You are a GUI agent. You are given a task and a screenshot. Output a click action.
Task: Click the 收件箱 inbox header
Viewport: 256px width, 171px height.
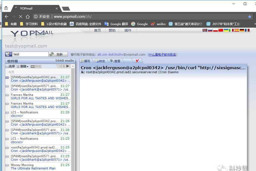tap(13, 61)
